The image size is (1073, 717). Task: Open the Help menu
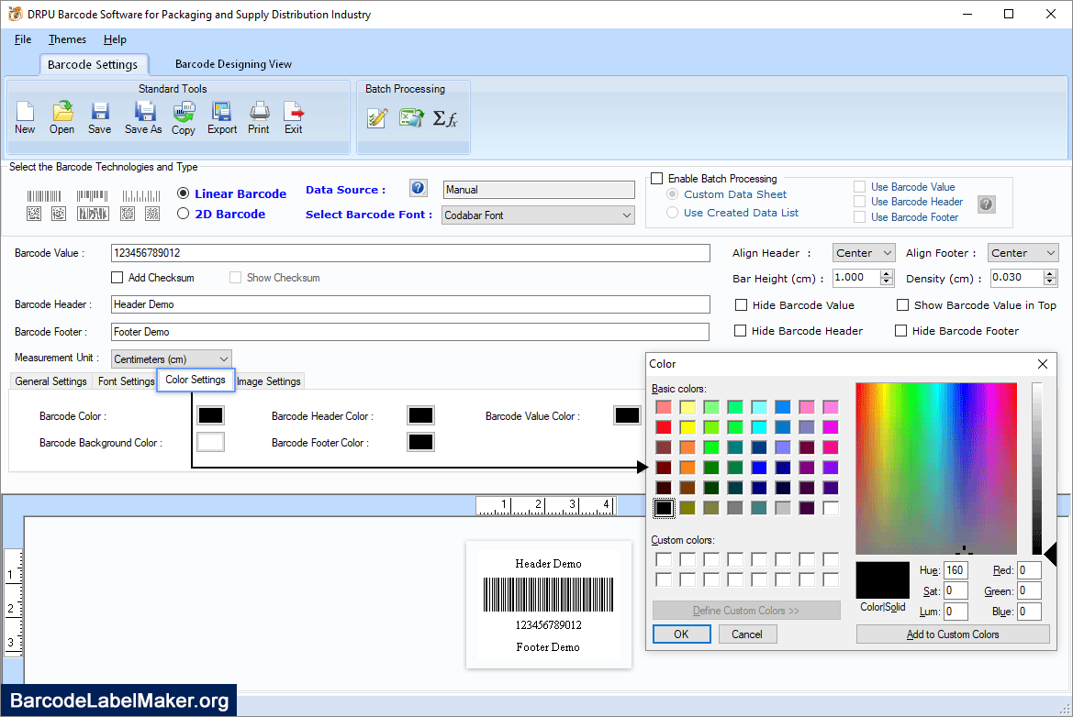point(115,39)
